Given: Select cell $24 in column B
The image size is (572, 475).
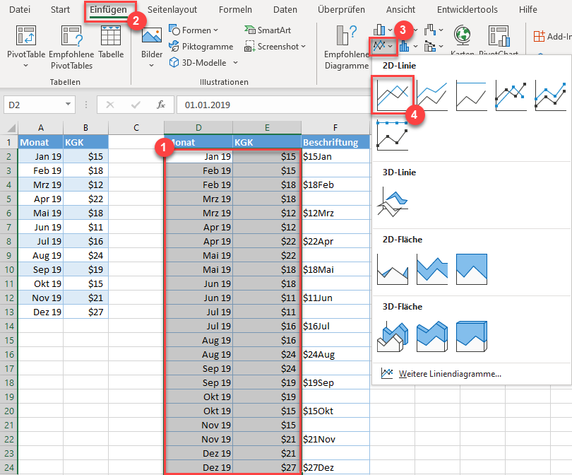Looking at the screenshot, I should (x=85, y=255).
